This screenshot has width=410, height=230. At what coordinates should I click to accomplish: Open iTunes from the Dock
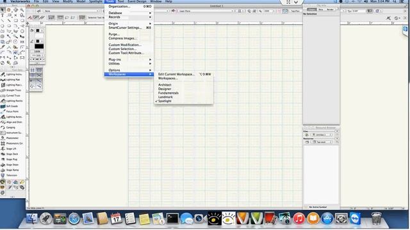(299, 218)
